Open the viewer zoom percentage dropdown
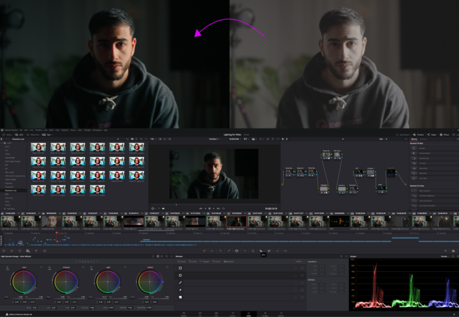Image resolution: width=459 pixels, height=317 pixels. pyautogui.click(x=153, y=139)
